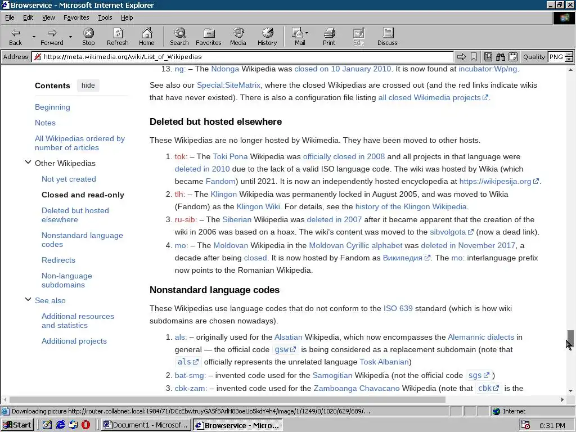The image size is (576, 432).
Task: Open the Forward history dropdown arrow
Action: click(70, 37)
